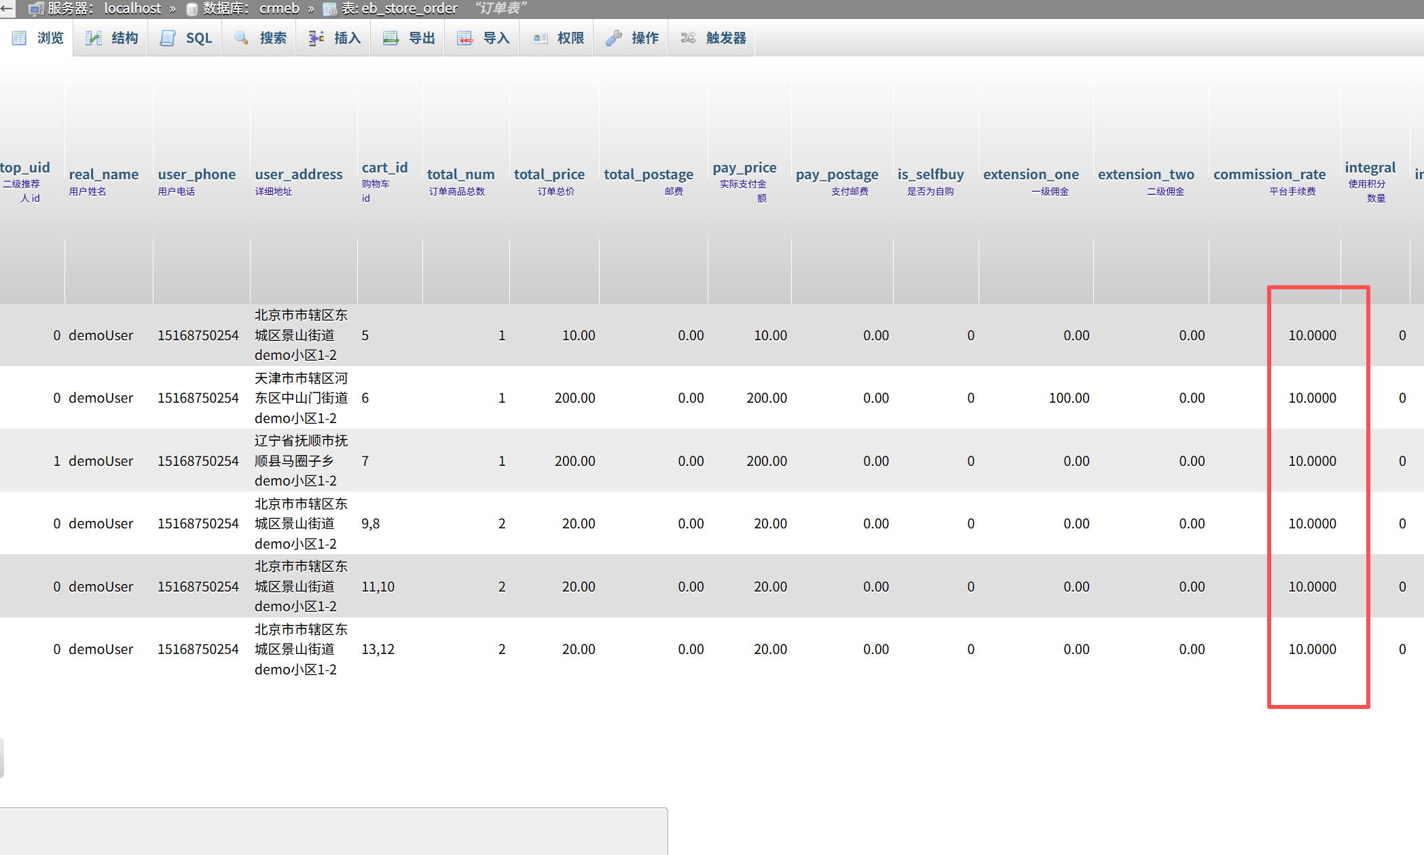Open the eb_store_order table breadcrumb link

pos(409,8)
